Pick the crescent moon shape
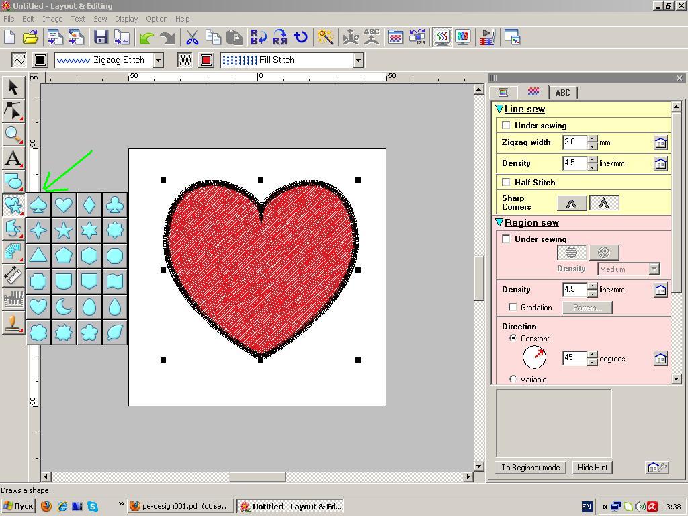688x516 pixels. (64, 307)
